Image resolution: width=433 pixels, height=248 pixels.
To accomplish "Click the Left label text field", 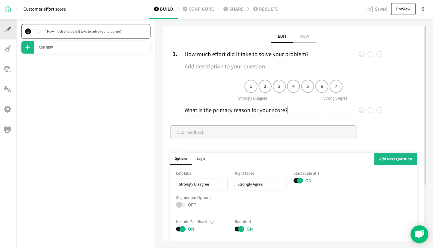I will (202, 184).
